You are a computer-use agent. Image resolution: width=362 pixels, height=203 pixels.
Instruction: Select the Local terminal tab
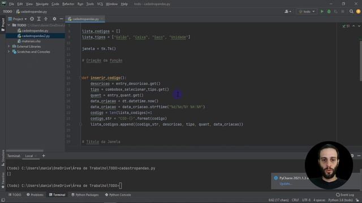pyautogui.click(x=29, y=156)
